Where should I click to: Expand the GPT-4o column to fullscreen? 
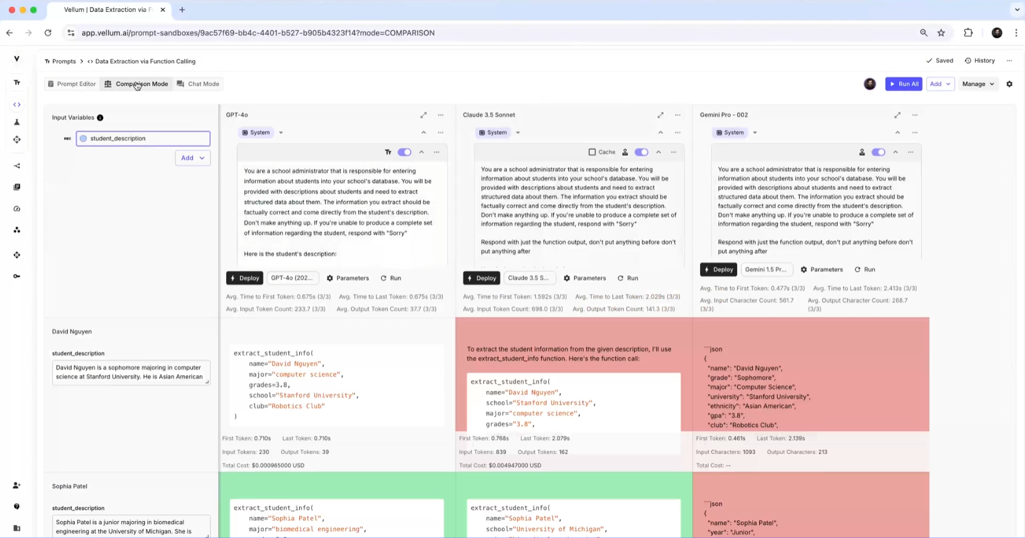[424, 115]
